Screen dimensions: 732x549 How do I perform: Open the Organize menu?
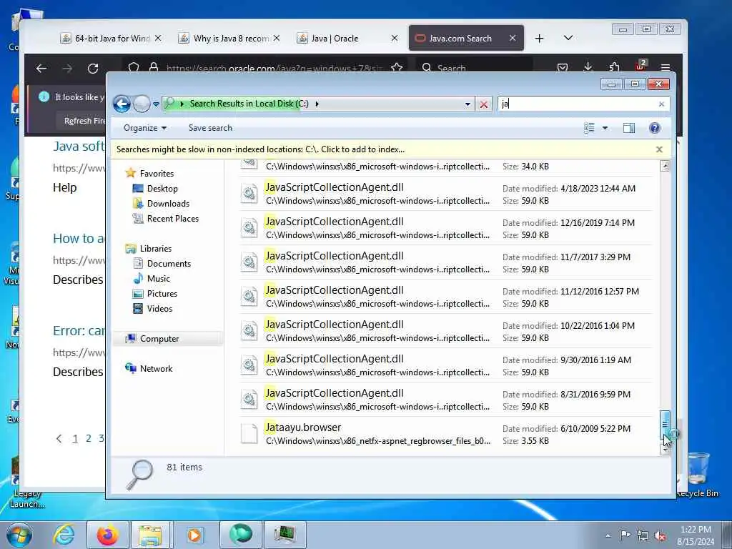[x=144, y=128]
